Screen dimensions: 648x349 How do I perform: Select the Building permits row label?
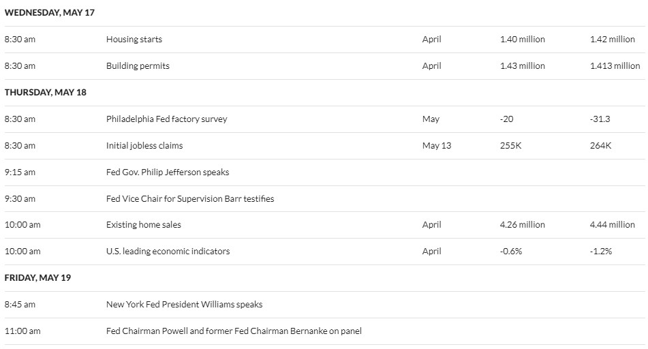138,65
